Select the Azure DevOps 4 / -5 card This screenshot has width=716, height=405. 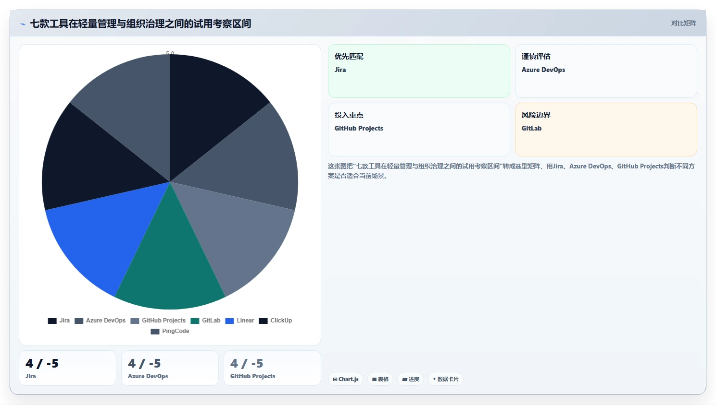[170, 368]
